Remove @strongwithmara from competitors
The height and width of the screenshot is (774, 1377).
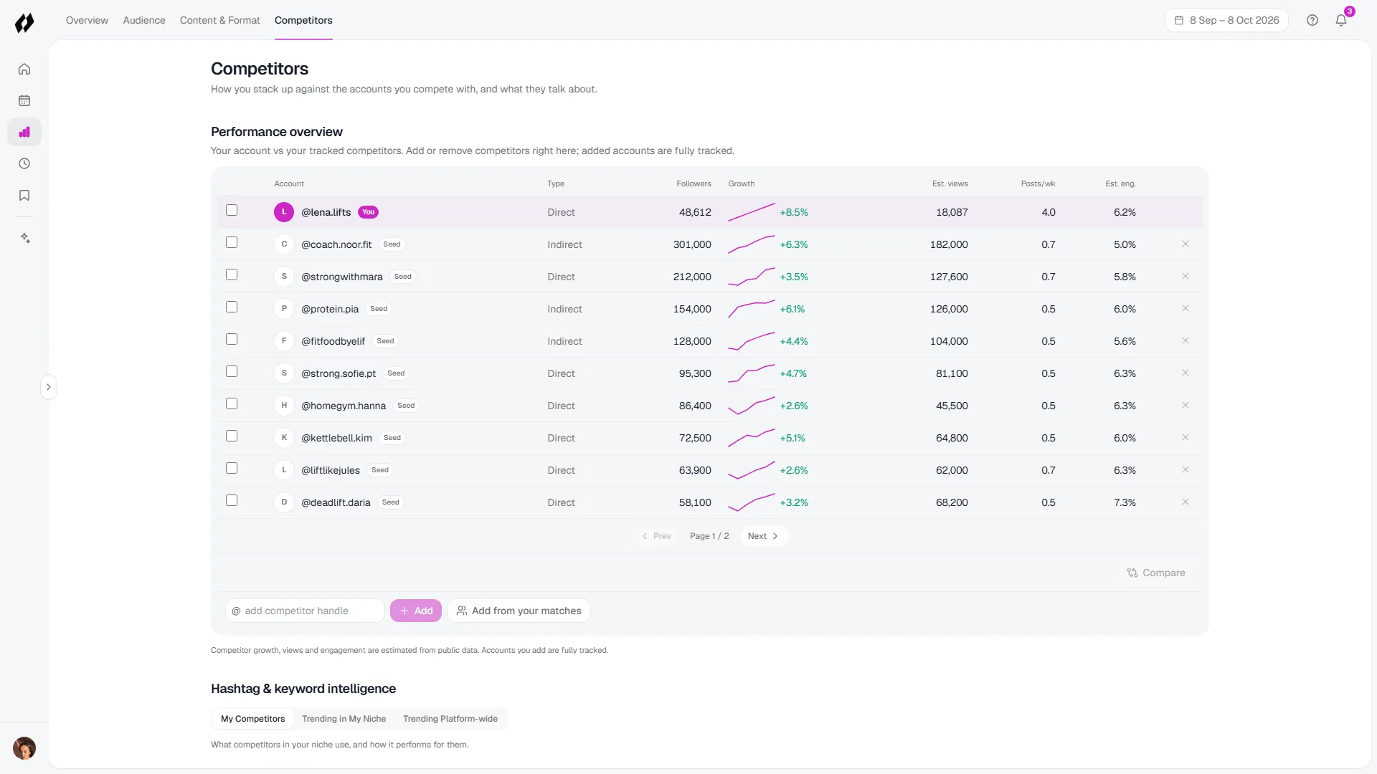(1186, 276)
